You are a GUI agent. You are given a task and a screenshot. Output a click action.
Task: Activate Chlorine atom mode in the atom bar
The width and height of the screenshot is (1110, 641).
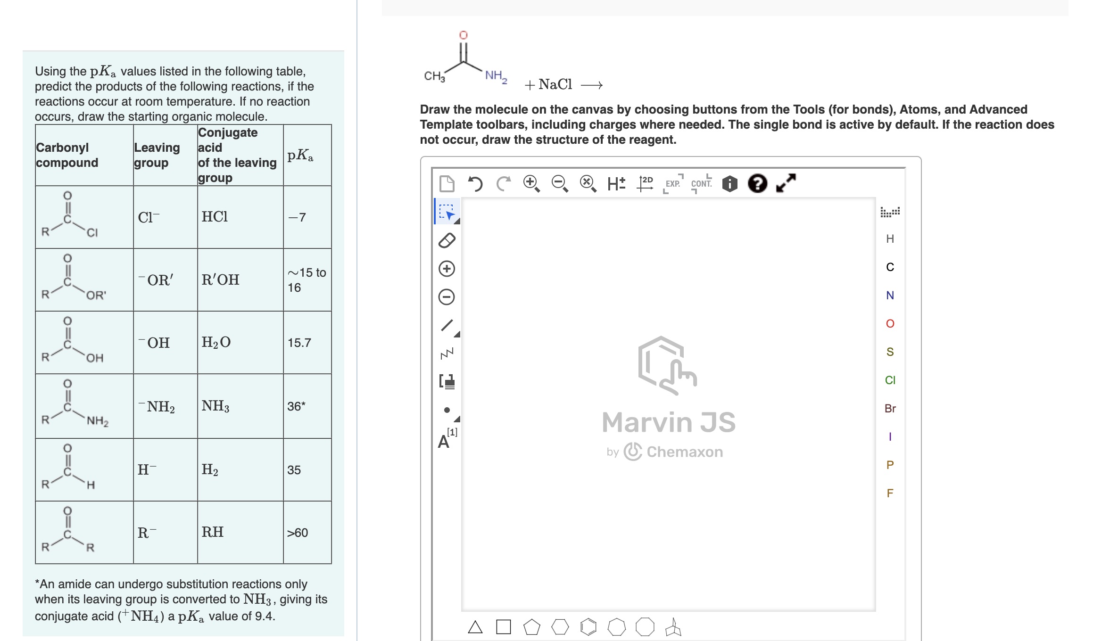[890, 381]
